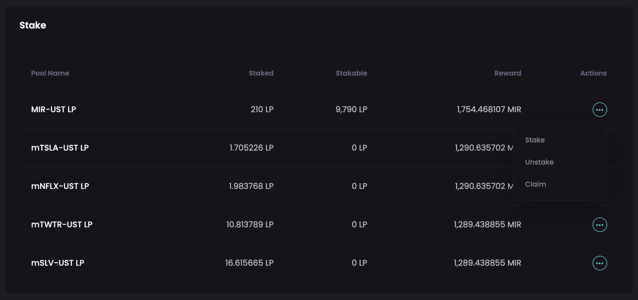Click the Stakable column header
Screen dimensions: 638x300
[x=351, y=73]
